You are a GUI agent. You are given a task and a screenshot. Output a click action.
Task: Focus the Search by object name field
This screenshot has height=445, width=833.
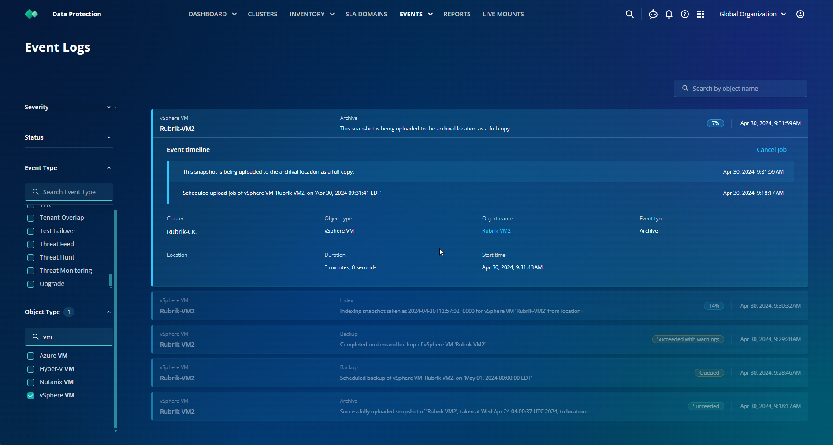point(740,89)
